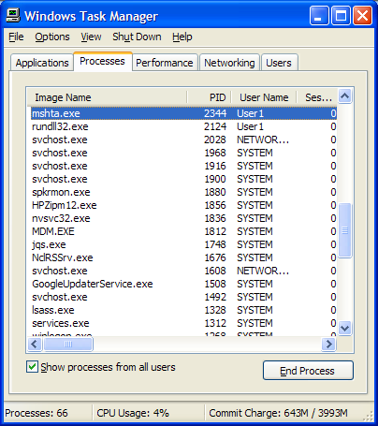Sort by PID column header
The image size is (378, 426).
click(209, 97)
